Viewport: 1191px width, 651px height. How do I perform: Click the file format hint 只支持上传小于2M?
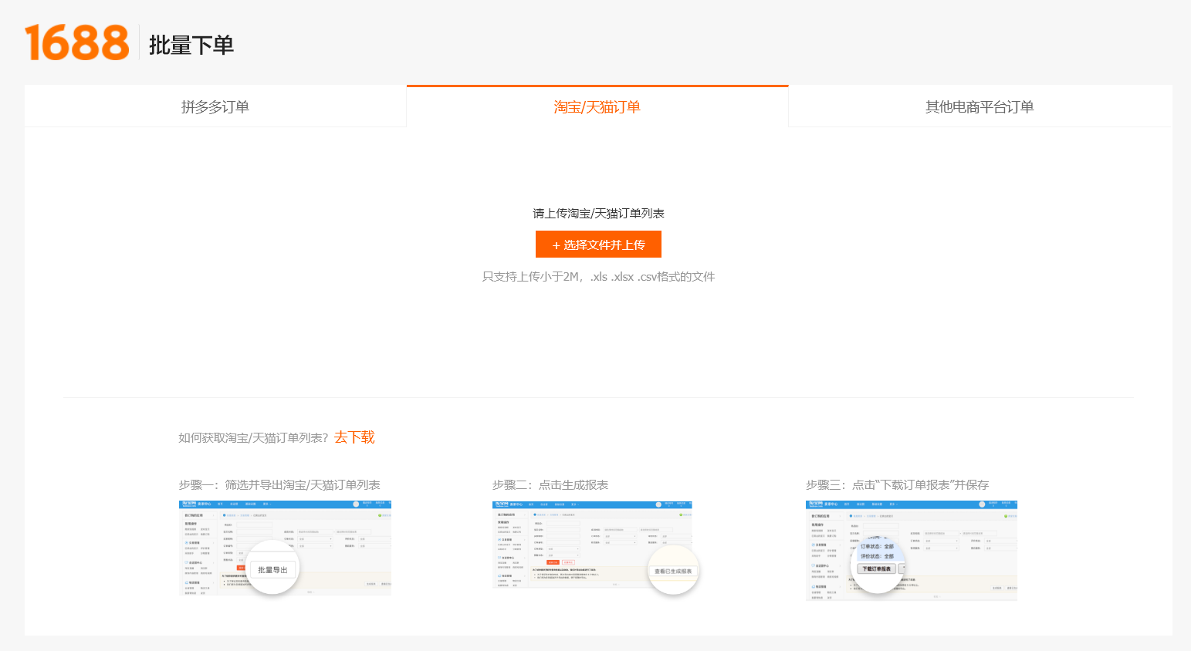pyautogui.click(x=598, y=276)
